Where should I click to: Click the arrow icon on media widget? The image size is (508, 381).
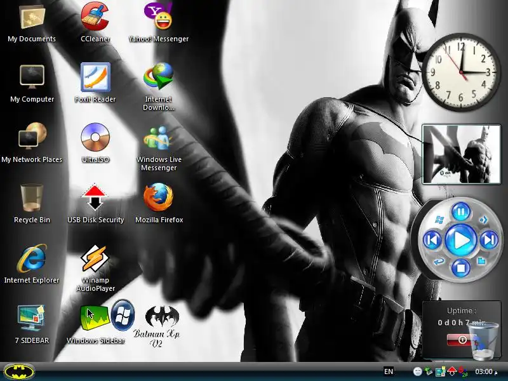(x=483, y=220)
